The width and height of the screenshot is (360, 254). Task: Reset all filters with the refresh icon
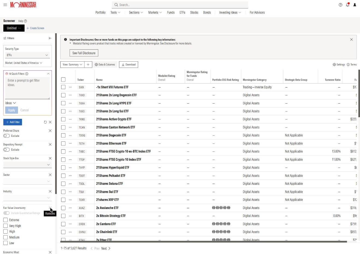click(x=45, y=122)
